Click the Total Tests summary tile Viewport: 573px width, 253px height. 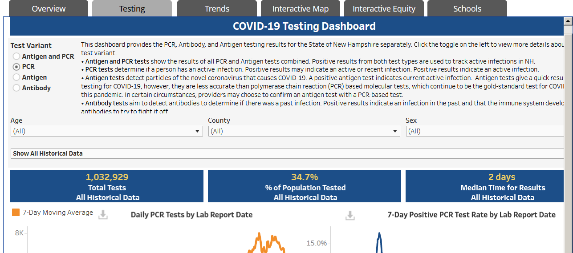click(x=107, y=186)
